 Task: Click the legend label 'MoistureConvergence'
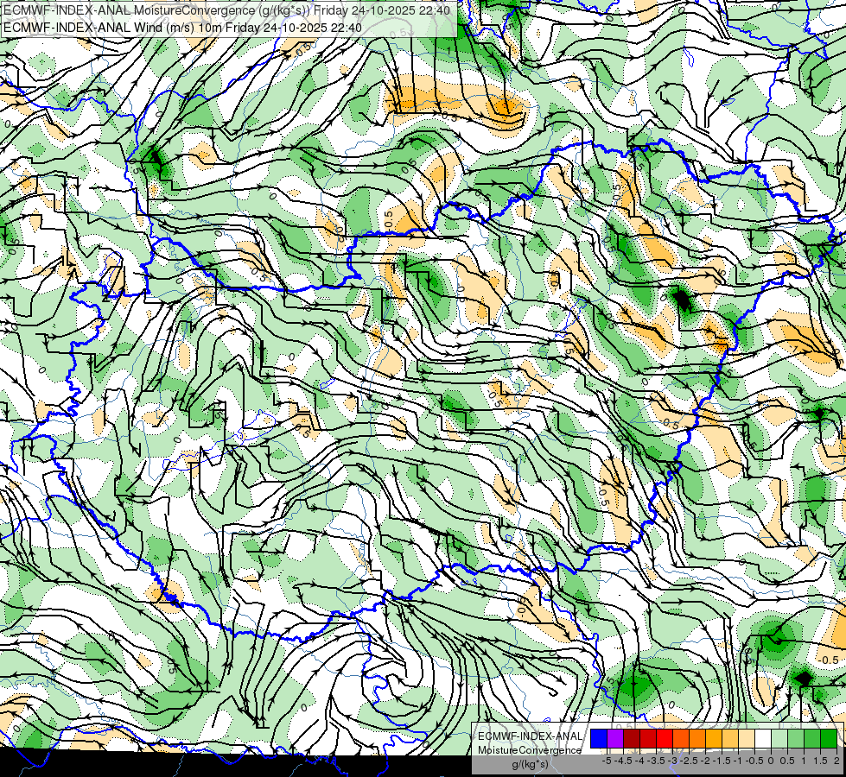530,750
